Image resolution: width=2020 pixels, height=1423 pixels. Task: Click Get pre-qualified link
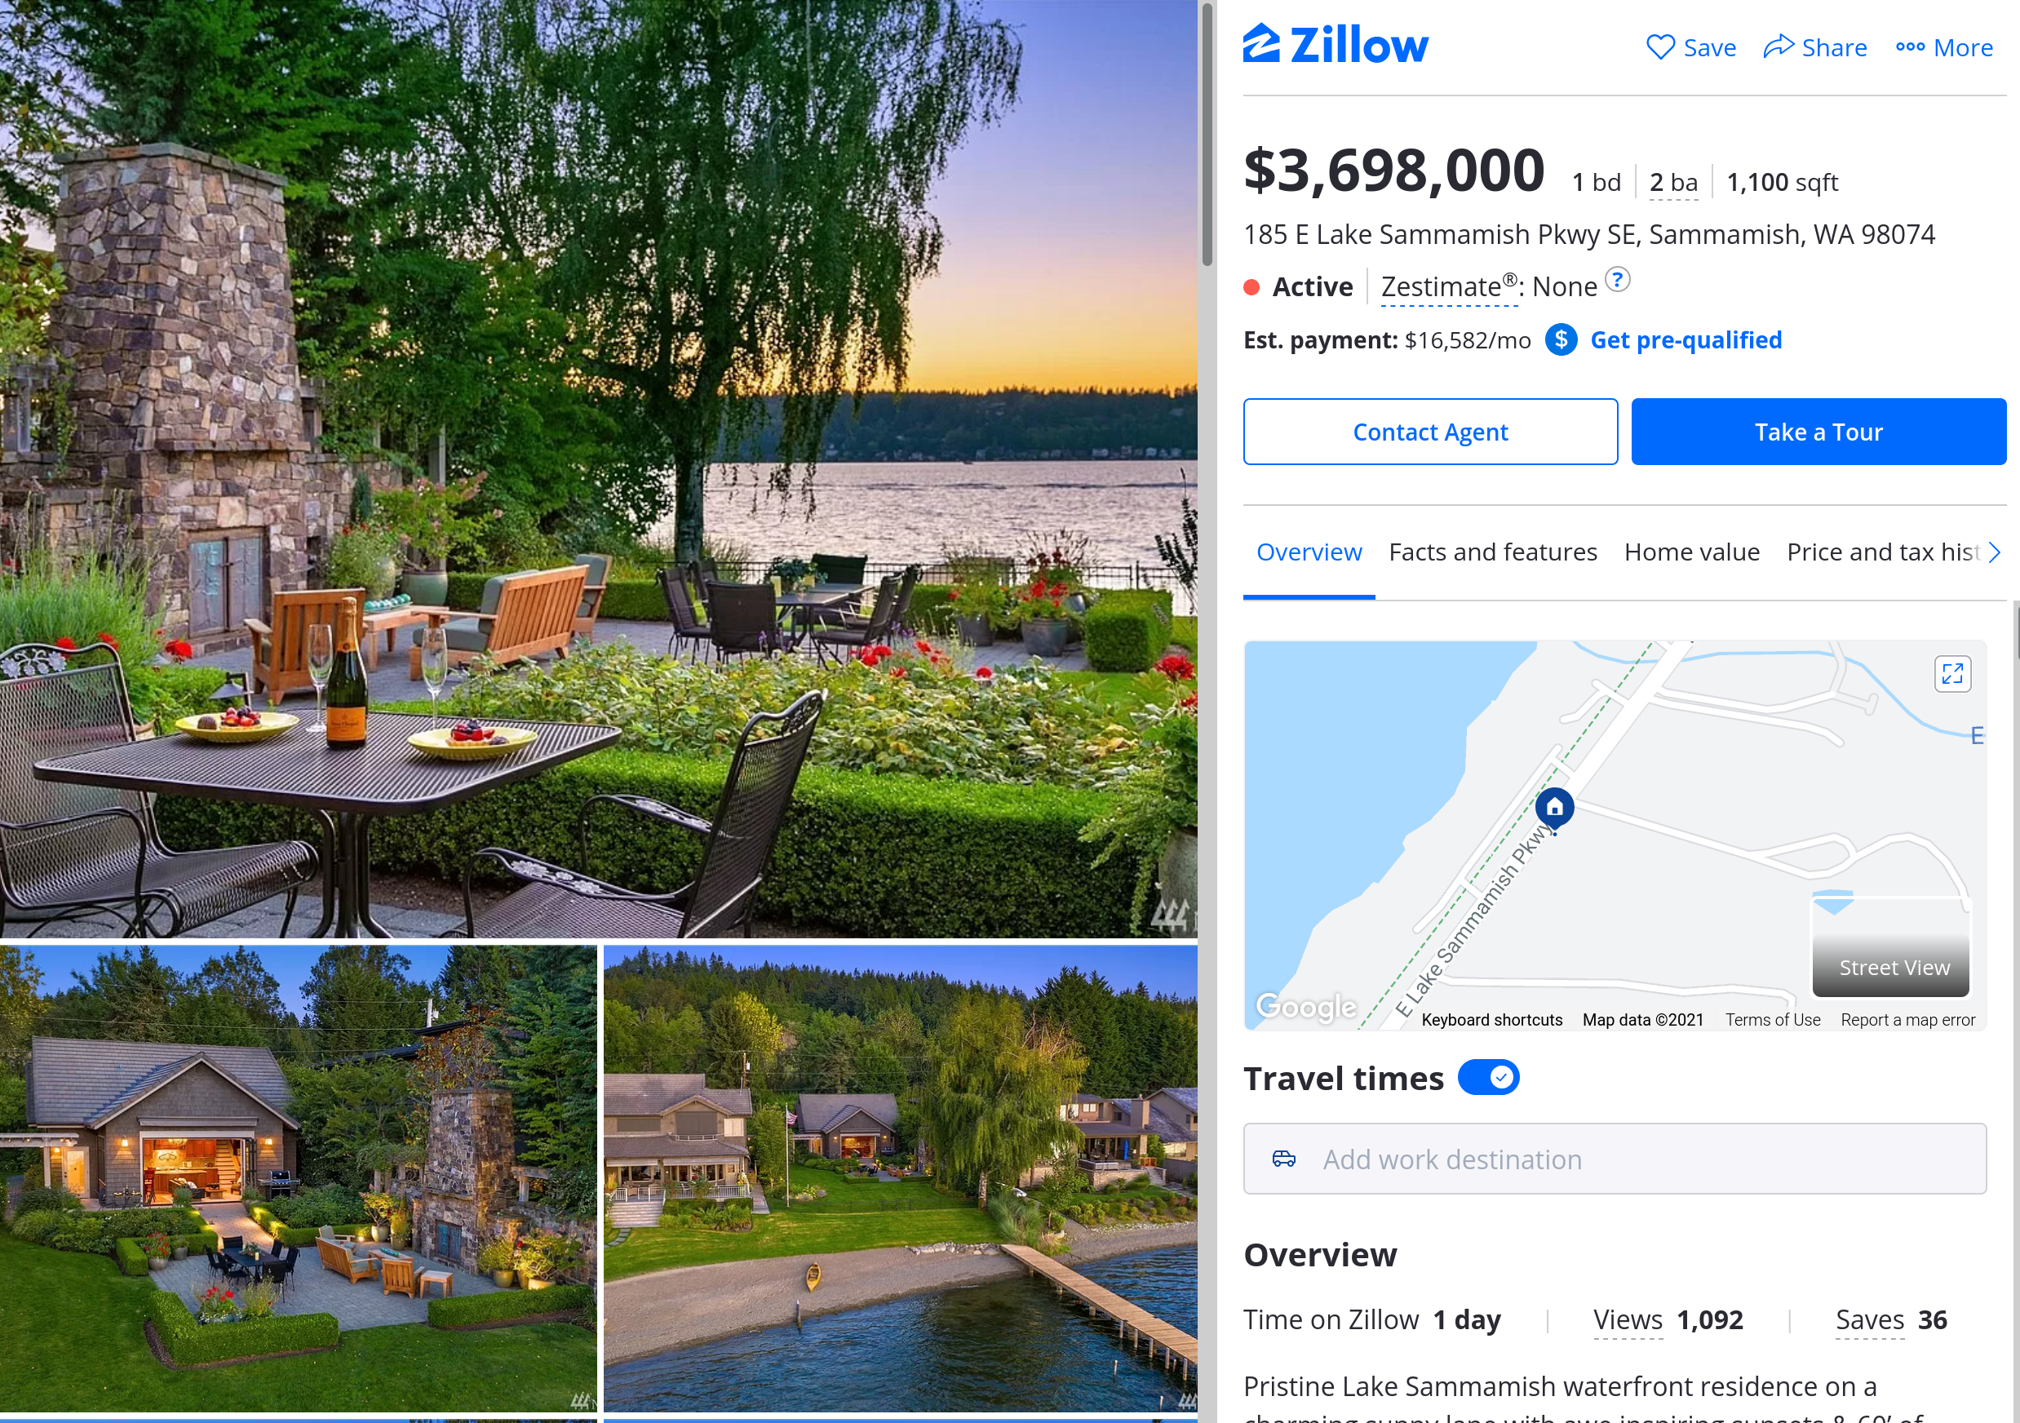coord(1686,339)
